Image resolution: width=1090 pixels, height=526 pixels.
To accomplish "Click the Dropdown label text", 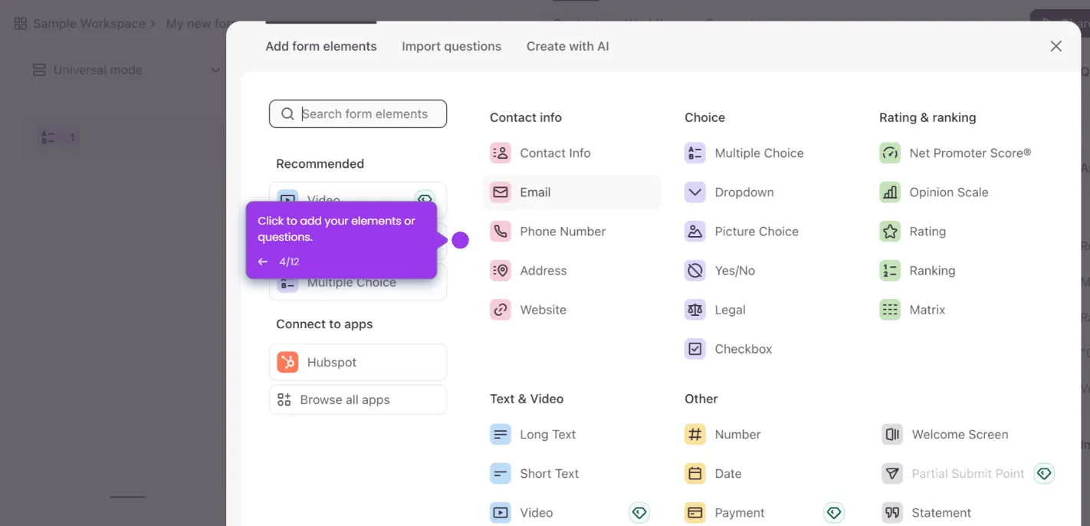I will 744,192.
